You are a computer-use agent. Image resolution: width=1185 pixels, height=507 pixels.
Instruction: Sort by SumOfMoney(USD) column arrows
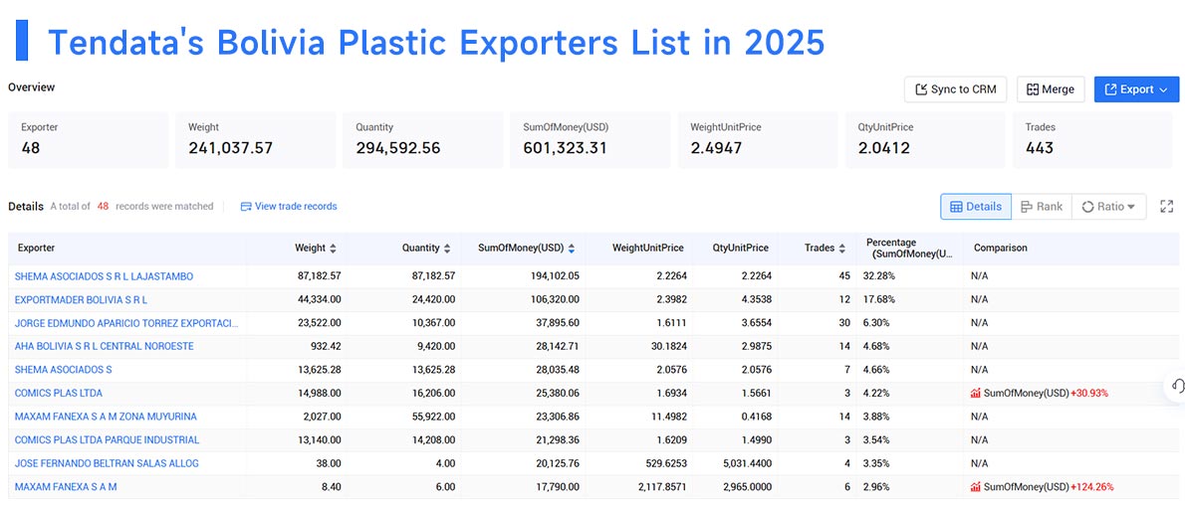(572, 249)
